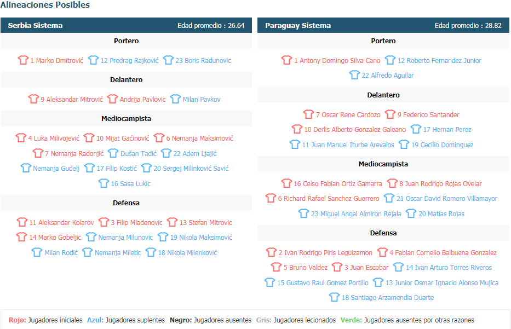Click the Paraguay Sistema header
The height and width of the screenshot is (329, 511).
[x=383, y=25]
